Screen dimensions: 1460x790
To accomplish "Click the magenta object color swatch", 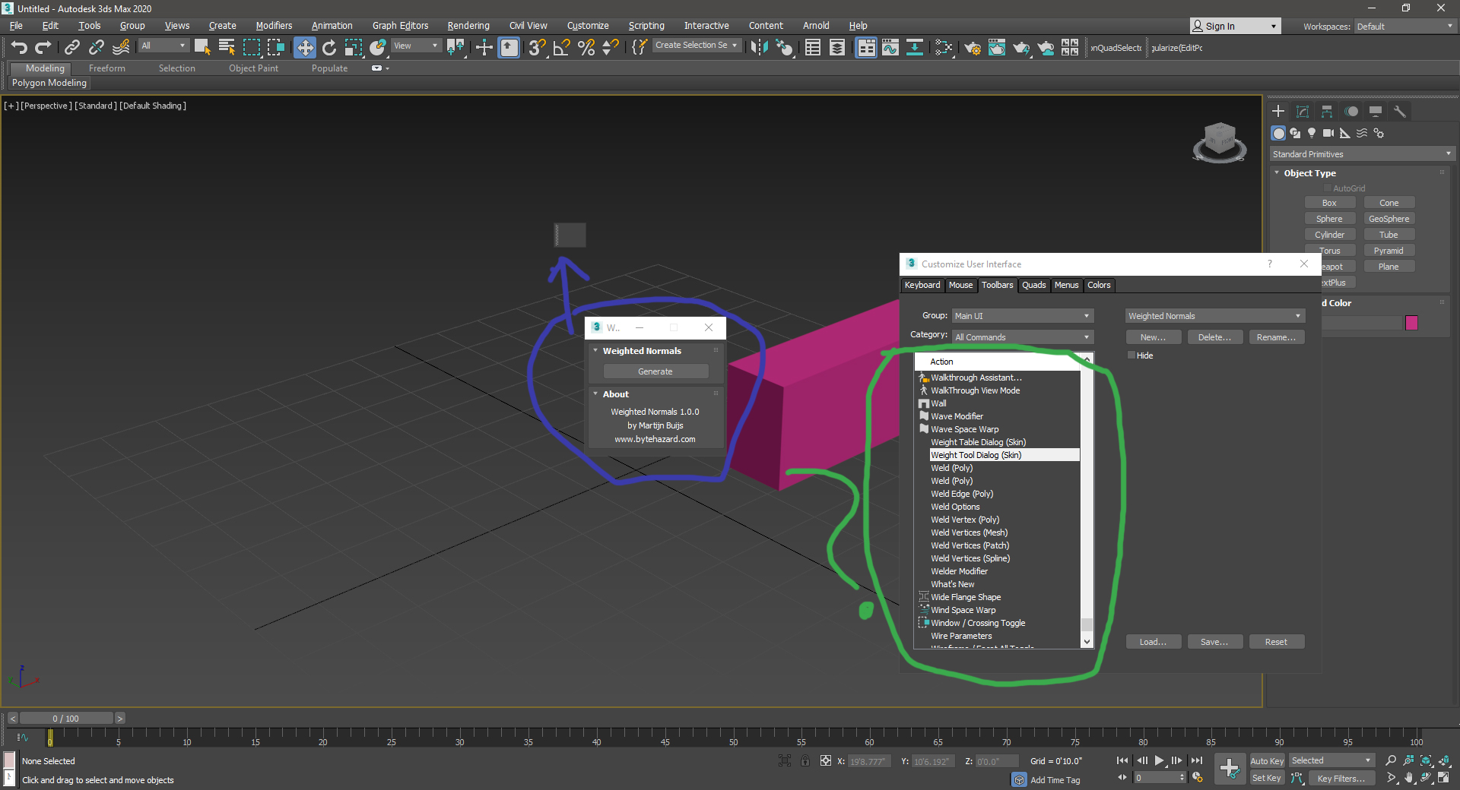I will point(1411,323).
